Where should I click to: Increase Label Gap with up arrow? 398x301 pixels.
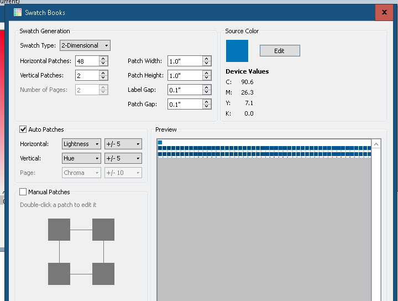[x=207, y=87]
